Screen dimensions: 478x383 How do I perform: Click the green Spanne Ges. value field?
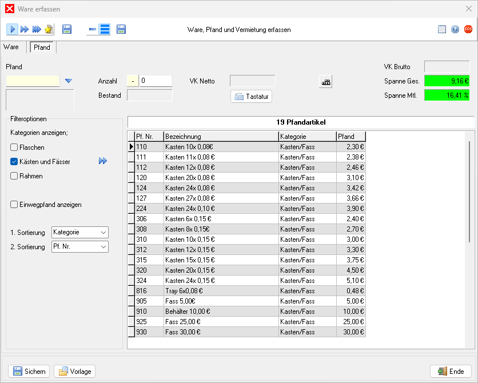447,81
